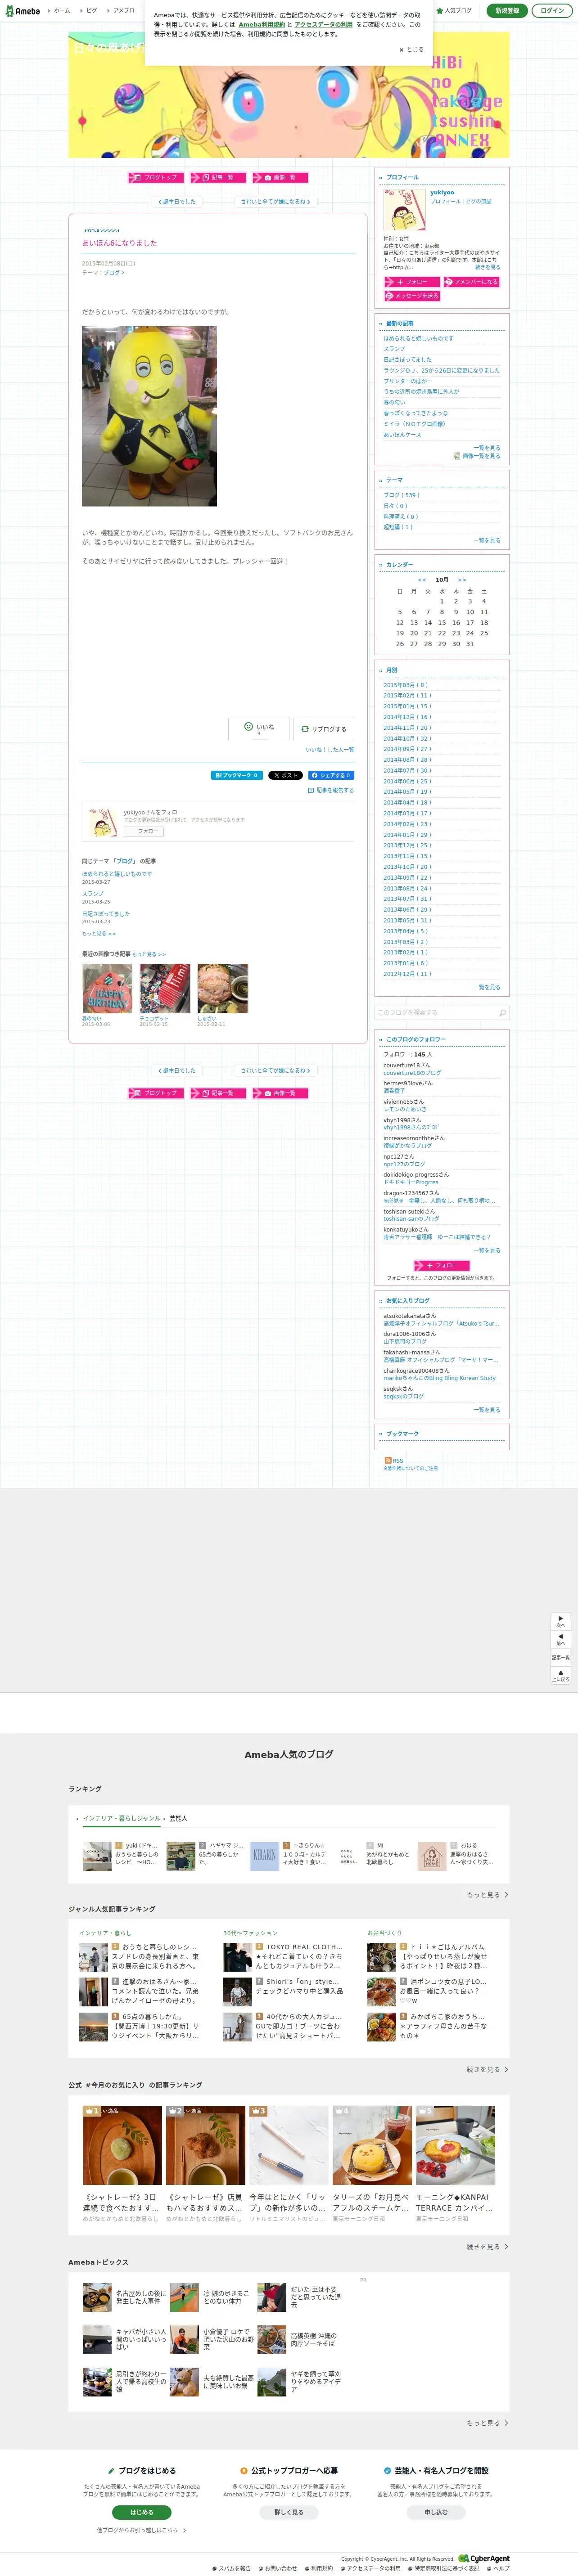Expand the もっと見る >> link under the same-theme articles

click(99, 934)
